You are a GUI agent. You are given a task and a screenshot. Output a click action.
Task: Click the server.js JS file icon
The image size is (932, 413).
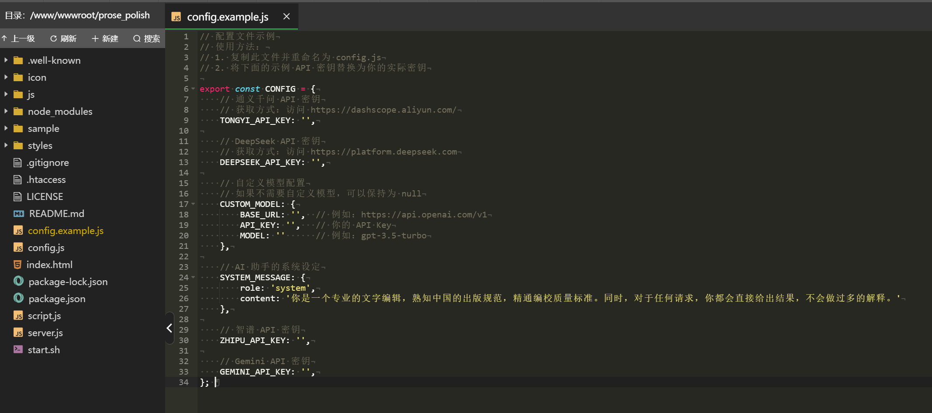tap(18, 333)
